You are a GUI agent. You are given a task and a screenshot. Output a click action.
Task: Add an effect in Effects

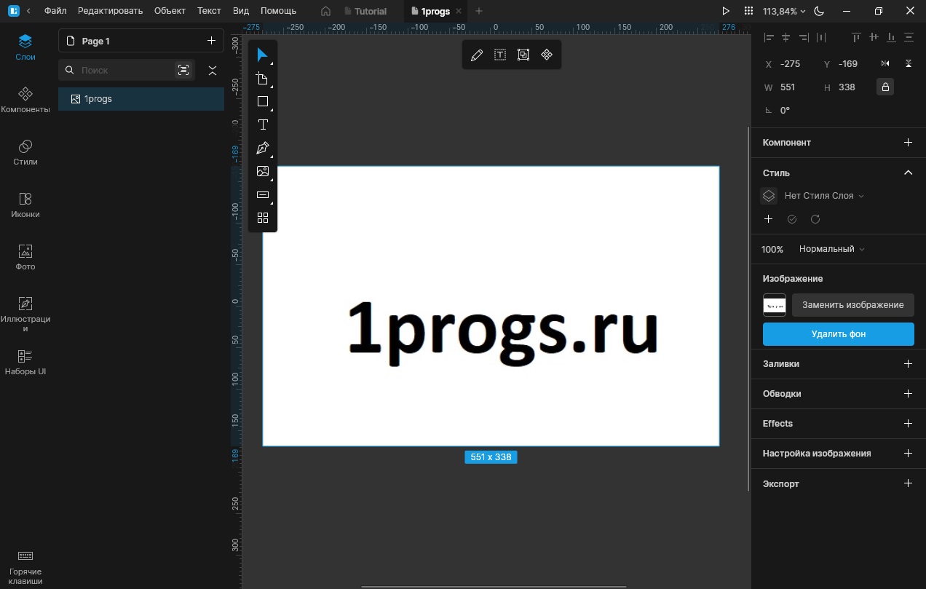pyautogui.click(x=908, y=423)
